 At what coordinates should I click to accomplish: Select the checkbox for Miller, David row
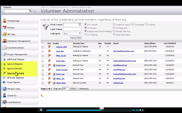(43, 56)
